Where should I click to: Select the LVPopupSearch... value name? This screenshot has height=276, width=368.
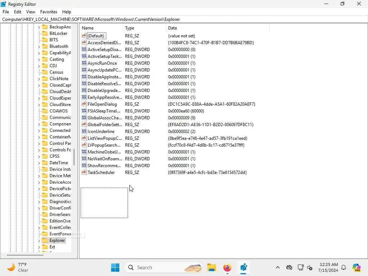tap(104, 145)
